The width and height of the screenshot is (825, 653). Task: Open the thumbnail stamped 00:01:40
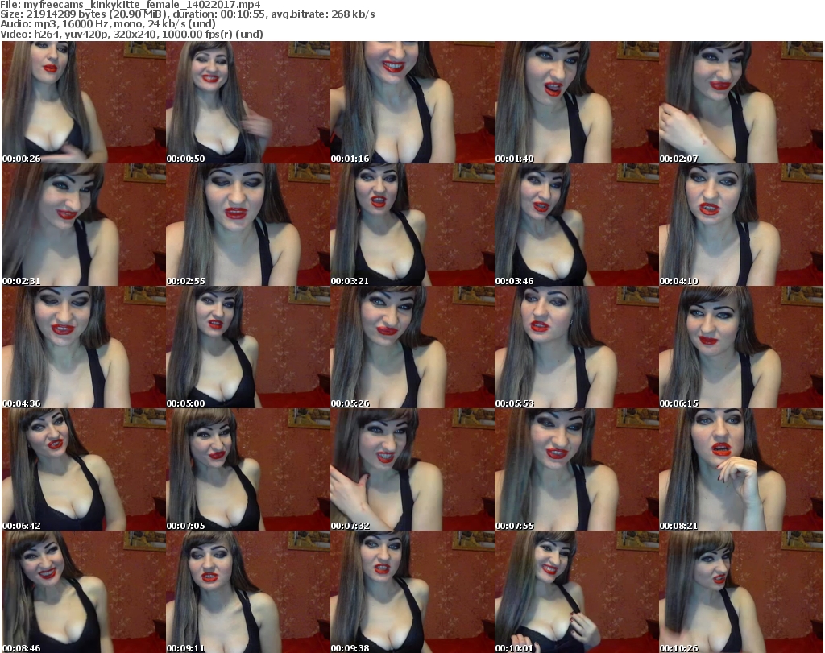pyautogui.click(x=577, y=102)
